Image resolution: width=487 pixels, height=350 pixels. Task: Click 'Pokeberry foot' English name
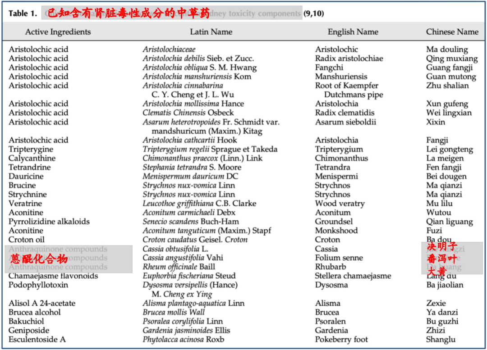(x=341, y=340)
